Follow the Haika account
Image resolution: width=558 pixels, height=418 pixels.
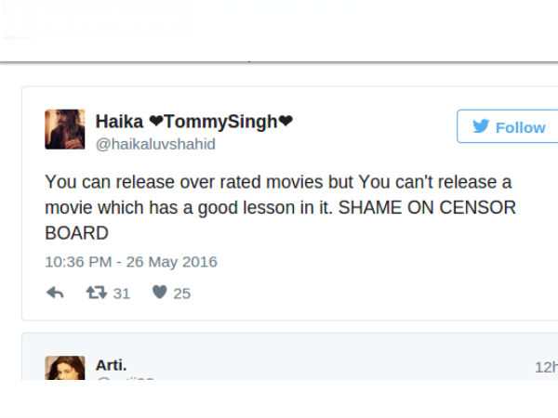pyautogui.click(x=507, y=127)
